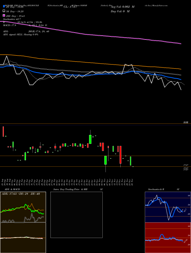
Task: Click 'ADX: 17.65 +DY: 28 -DY: 40' header
Action: (21, 194)
